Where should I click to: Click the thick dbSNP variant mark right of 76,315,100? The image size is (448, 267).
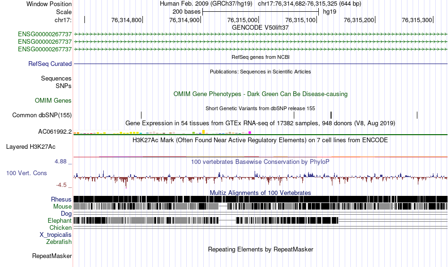point(331,115)
